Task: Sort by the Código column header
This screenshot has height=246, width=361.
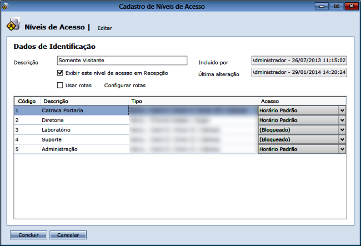Action: coord(27,101)
